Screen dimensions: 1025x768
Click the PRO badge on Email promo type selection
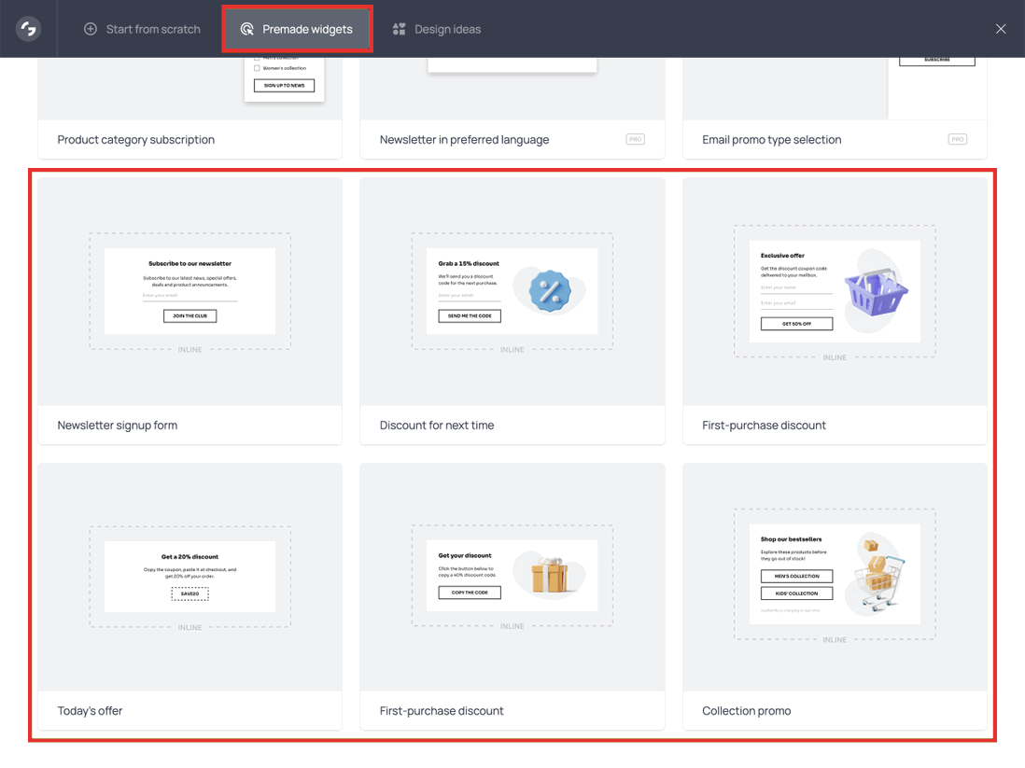click(957, 138)
